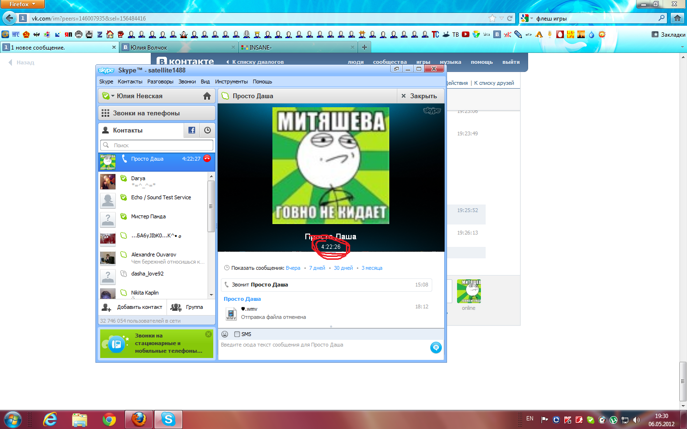Click the Firefox page scrollbar on the right
687x429 pixels.
[683, 381]
